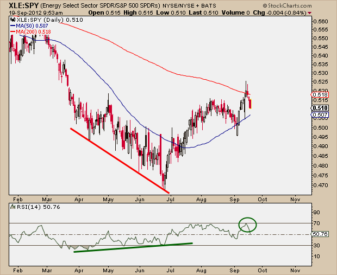This screenshot has width=337, height=275.
Task: Click the 10 level label on RSI axis
Action: 316,256
